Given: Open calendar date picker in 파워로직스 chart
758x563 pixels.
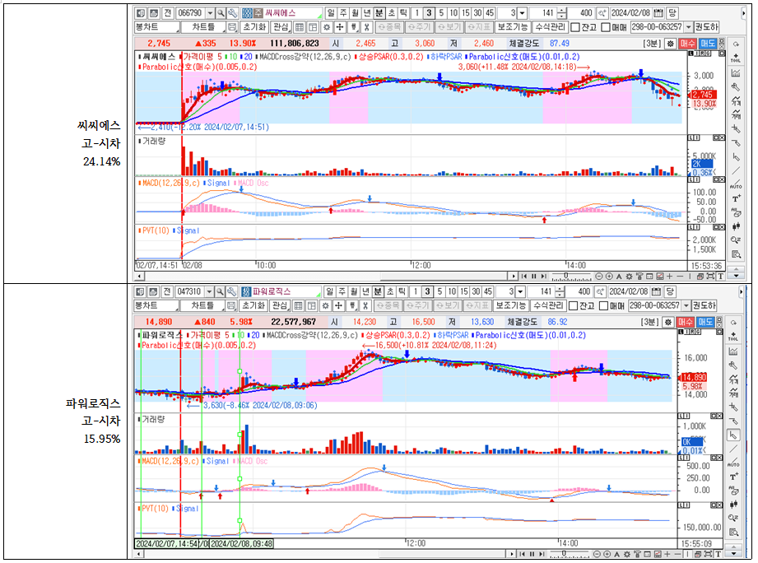Looking at the screenshot, I should click(657, 291).
